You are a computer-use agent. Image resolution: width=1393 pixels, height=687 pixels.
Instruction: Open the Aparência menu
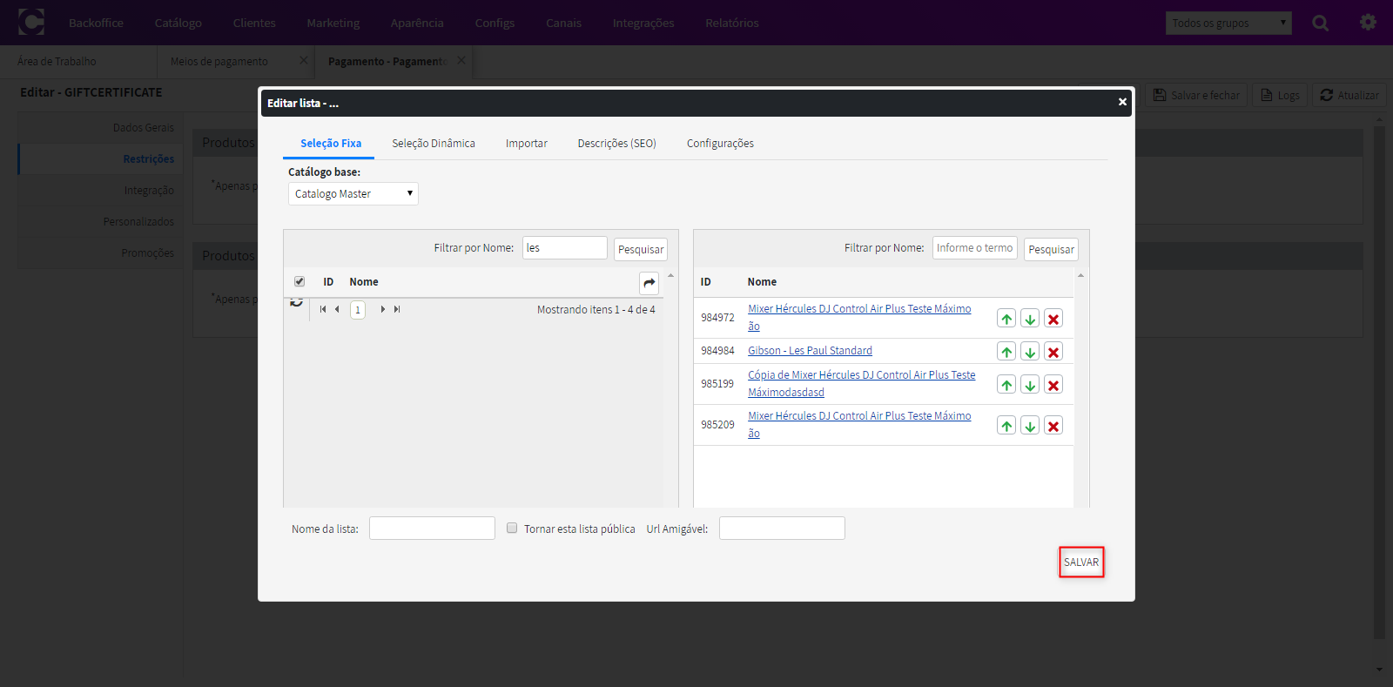point(417,23)
